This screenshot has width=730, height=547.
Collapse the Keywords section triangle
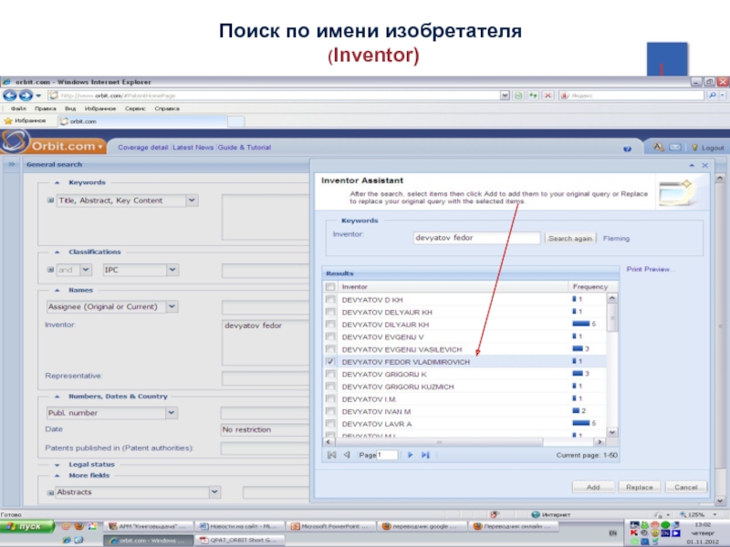point(57,182)
